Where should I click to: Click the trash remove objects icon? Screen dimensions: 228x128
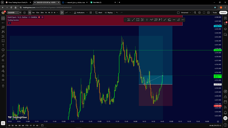(3, 86)
